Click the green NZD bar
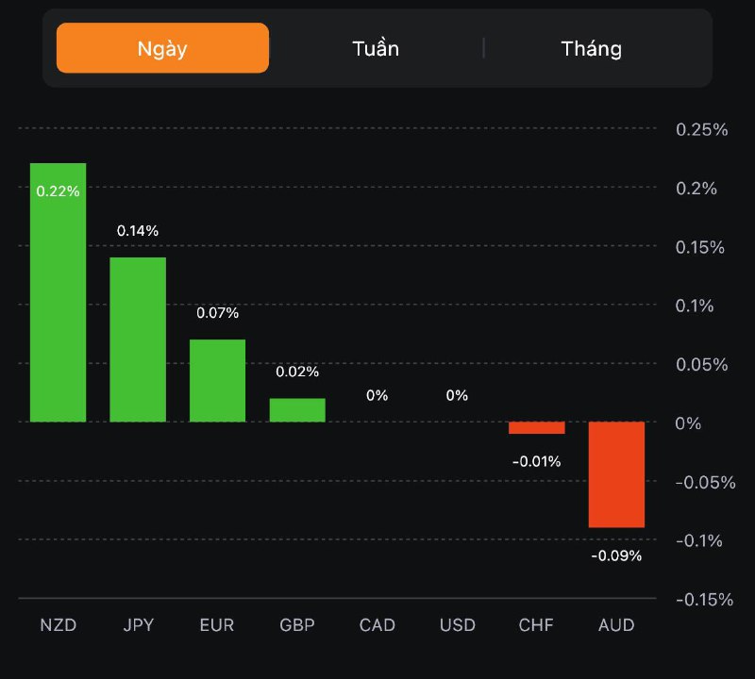This screenshot has width=755, height=679. pyautogui.click(x=59, y=292)
